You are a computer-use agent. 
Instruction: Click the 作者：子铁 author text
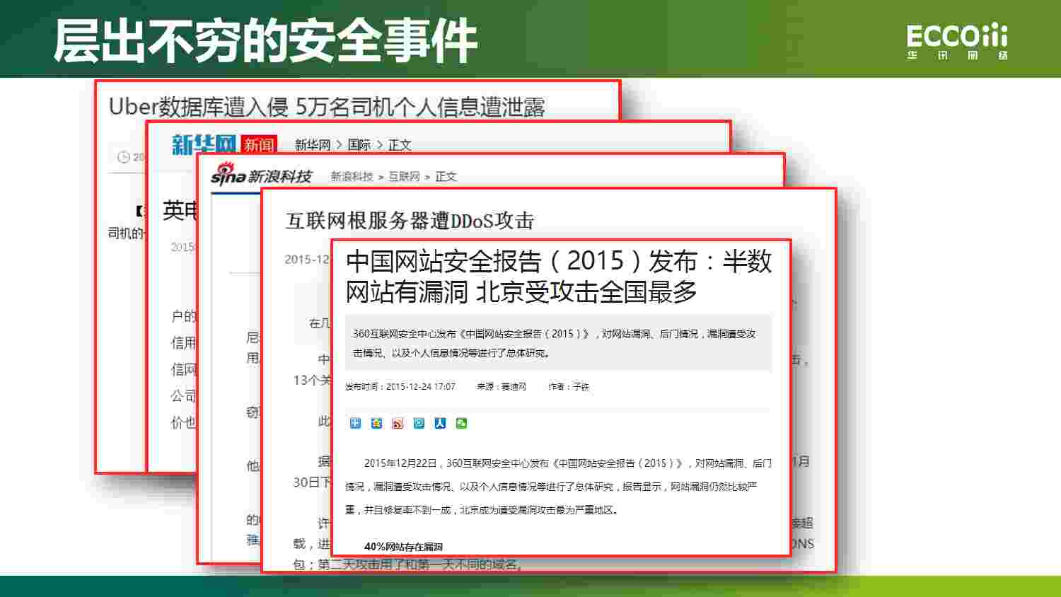pyautogui.click(x=569, y=387)
